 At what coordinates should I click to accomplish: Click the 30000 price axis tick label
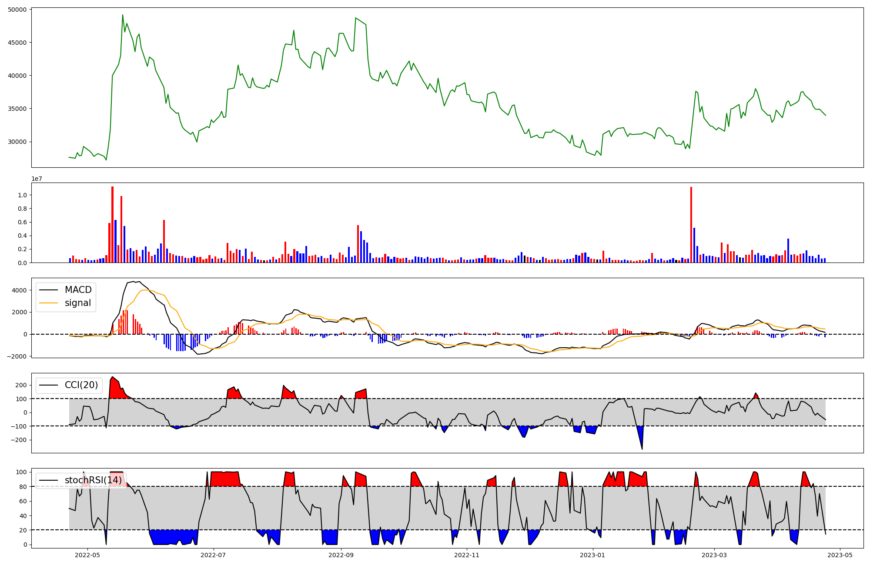pos(17,142)
